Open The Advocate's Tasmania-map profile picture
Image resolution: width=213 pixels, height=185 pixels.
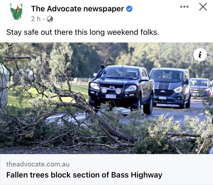coord(16,12)
